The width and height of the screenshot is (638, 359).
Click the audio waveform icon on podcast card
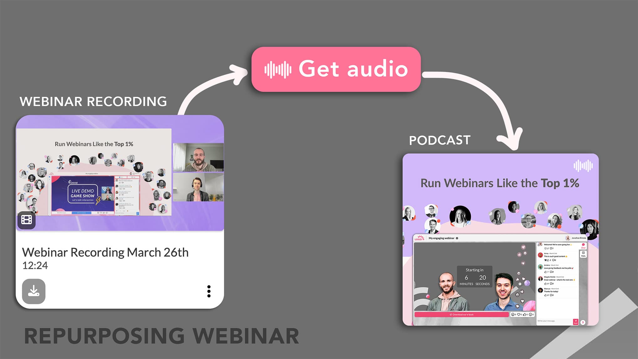click(x=583, y=166)
